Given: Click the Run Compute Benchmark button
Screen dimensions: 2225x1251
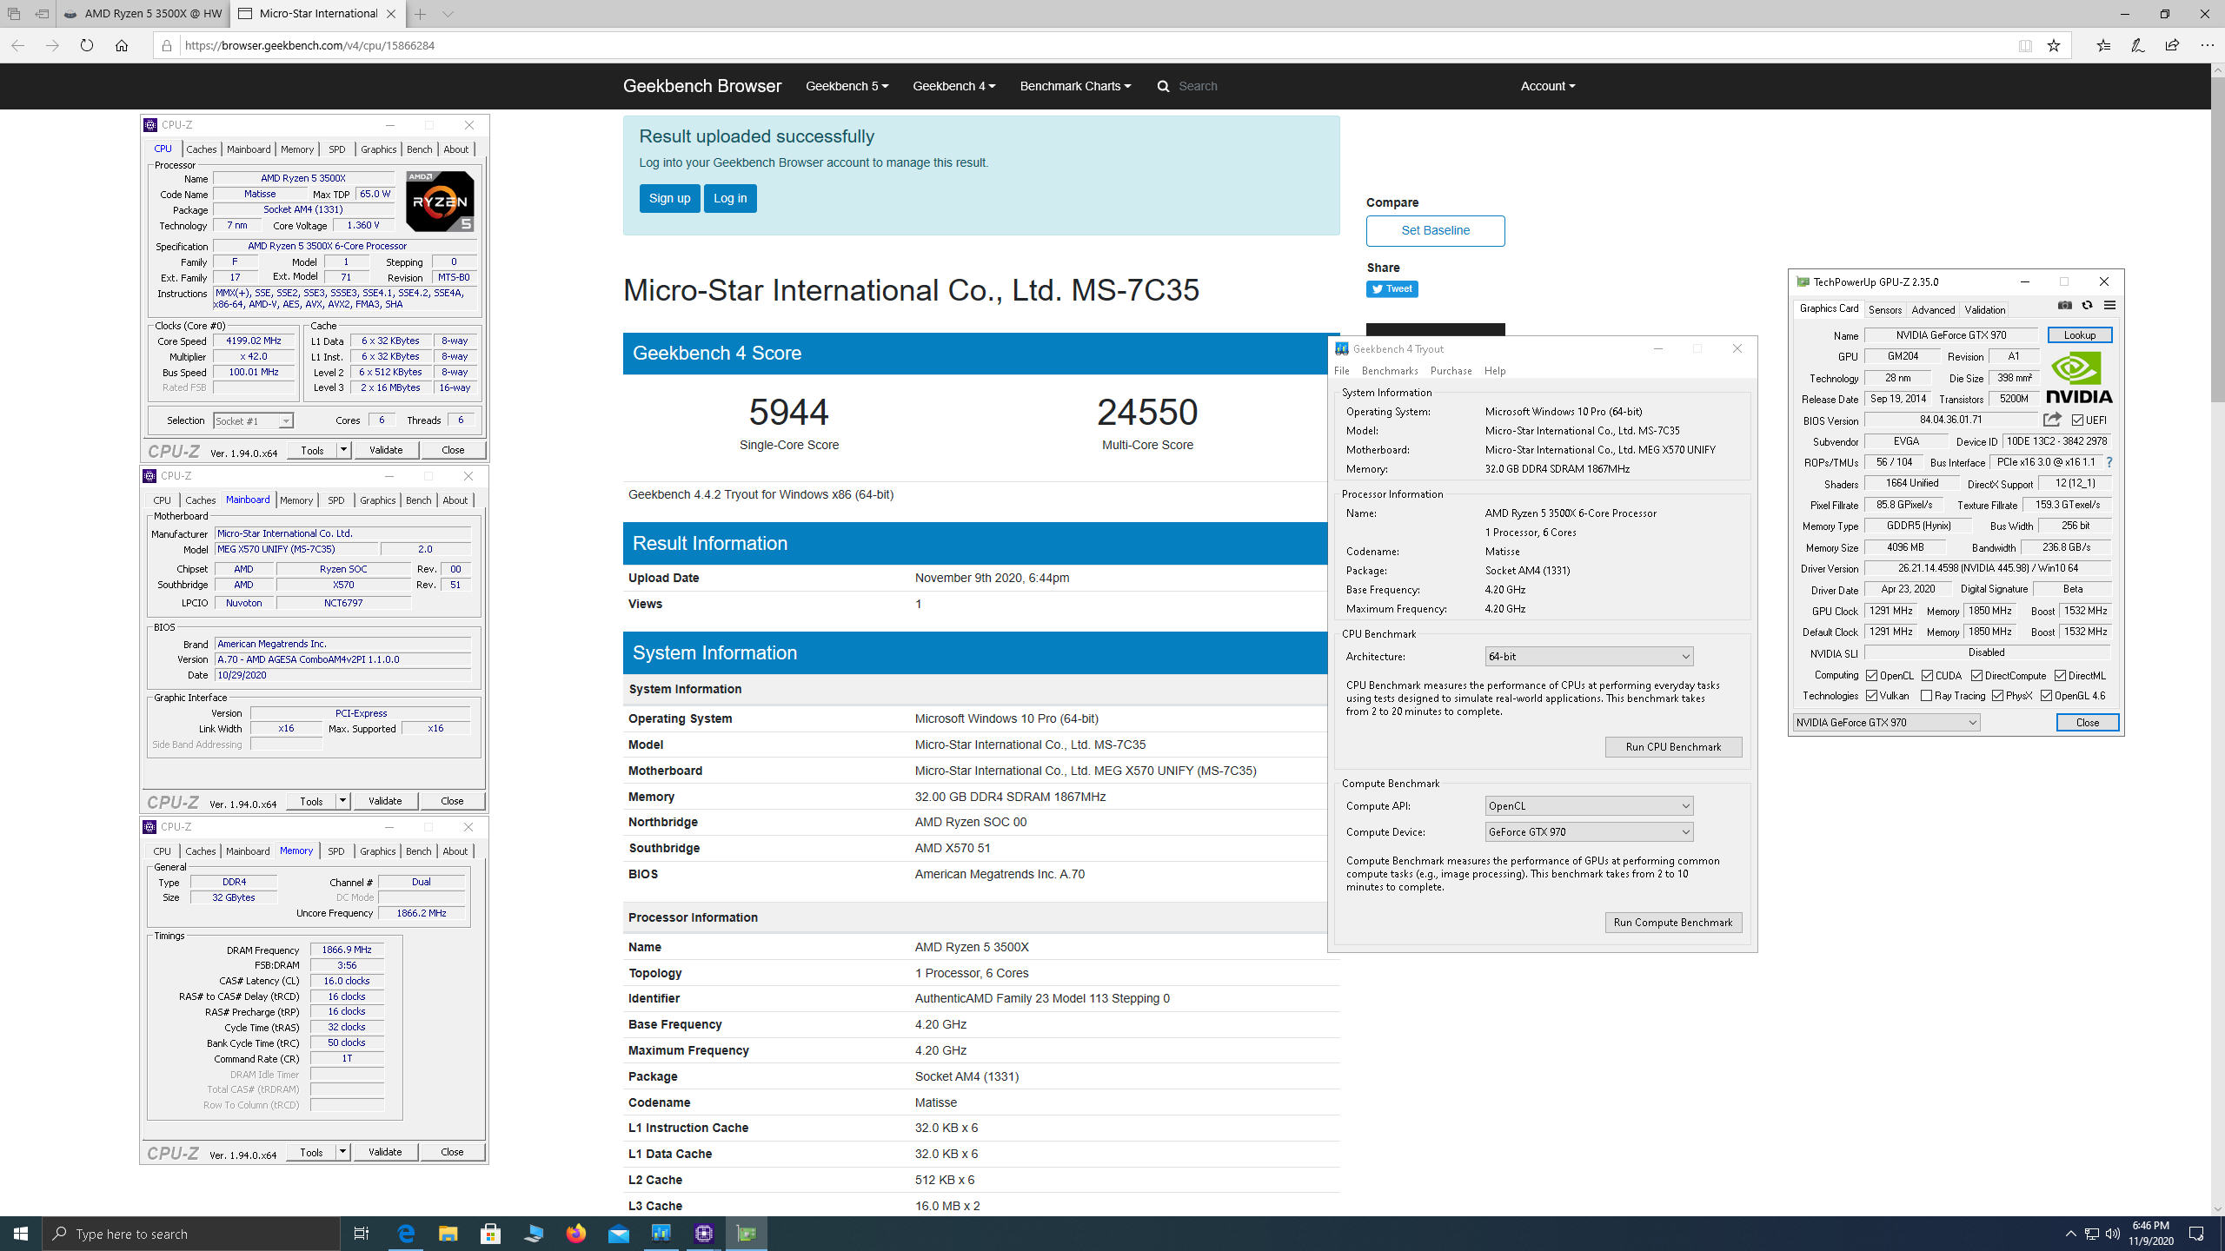Looking at the screenshot, I should click(1673, 922).
